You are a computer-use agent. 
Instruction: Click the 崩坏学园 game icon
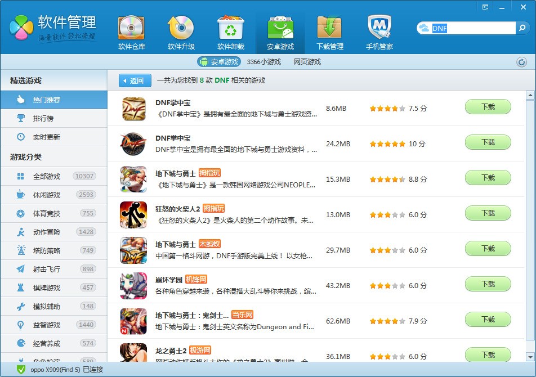tap(133, 286)
